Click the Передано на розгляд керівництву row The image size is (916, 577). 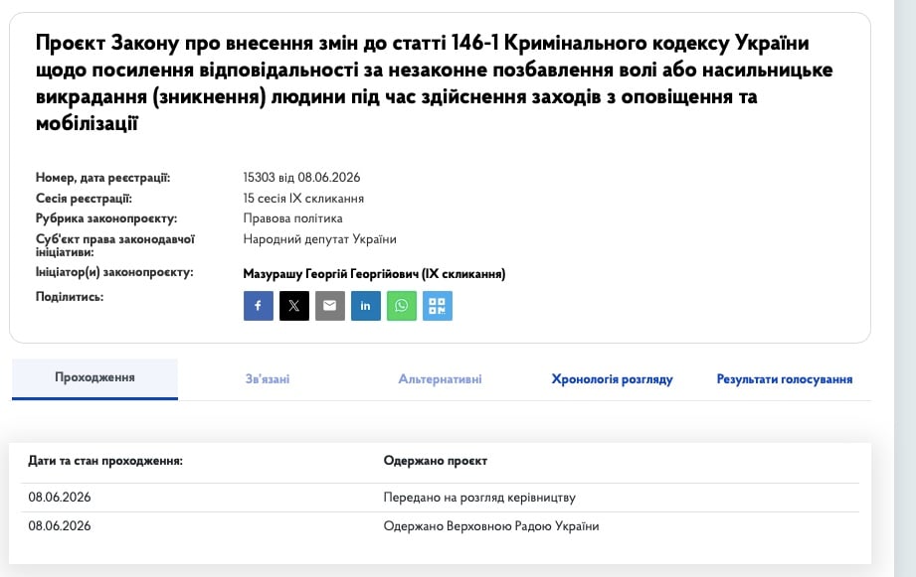440,498
